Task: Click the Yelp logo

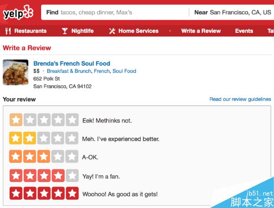Action: [x=18, y=13]
